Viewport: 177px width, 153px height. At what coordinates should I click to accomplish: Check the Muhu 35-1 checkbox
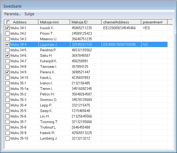[x=7, y=83]
